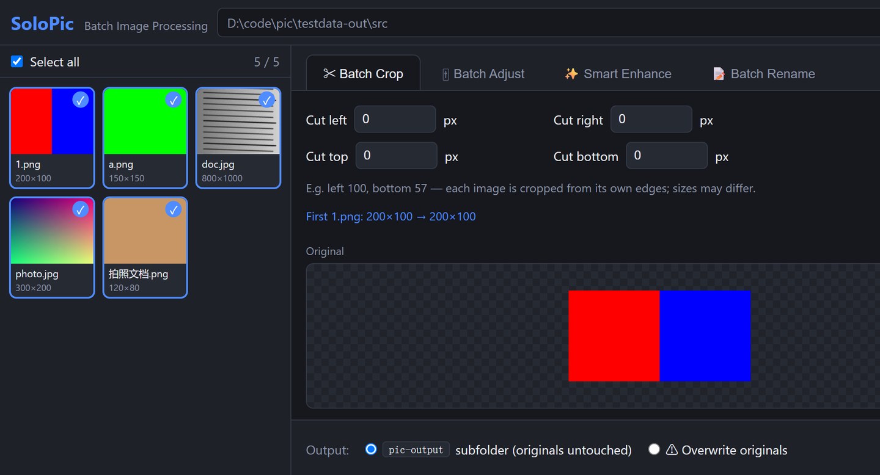Click the SoloPic logo title

42,24
